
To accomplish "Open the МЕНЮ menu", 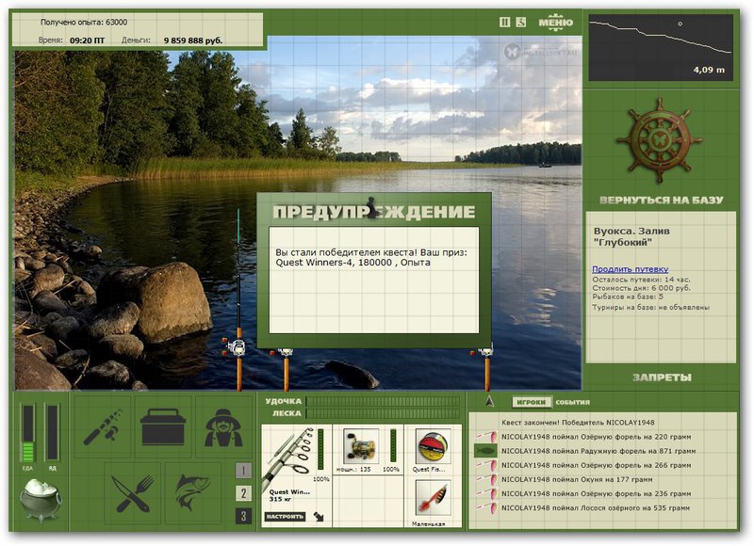I will [555, 22].
